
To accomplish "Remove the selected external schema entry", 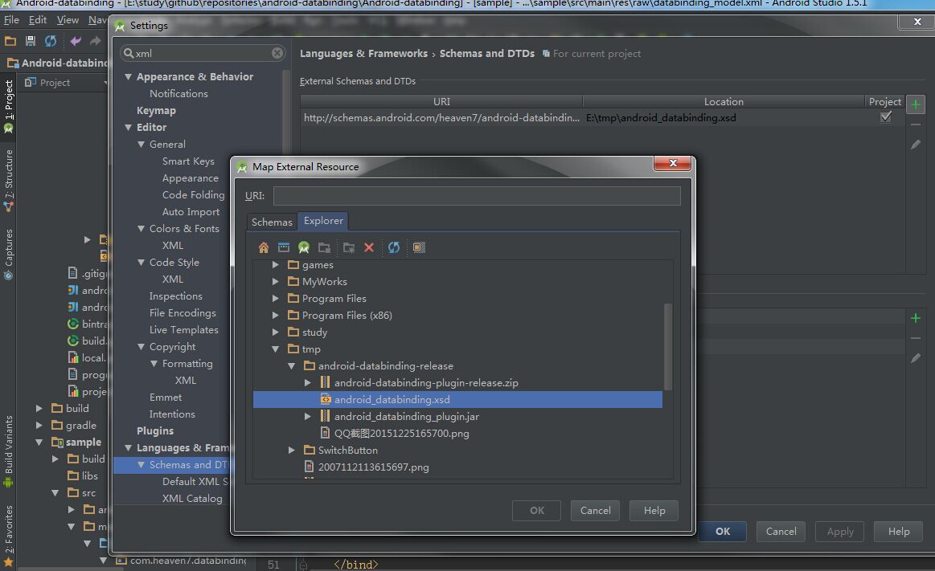I will point(916,125).
